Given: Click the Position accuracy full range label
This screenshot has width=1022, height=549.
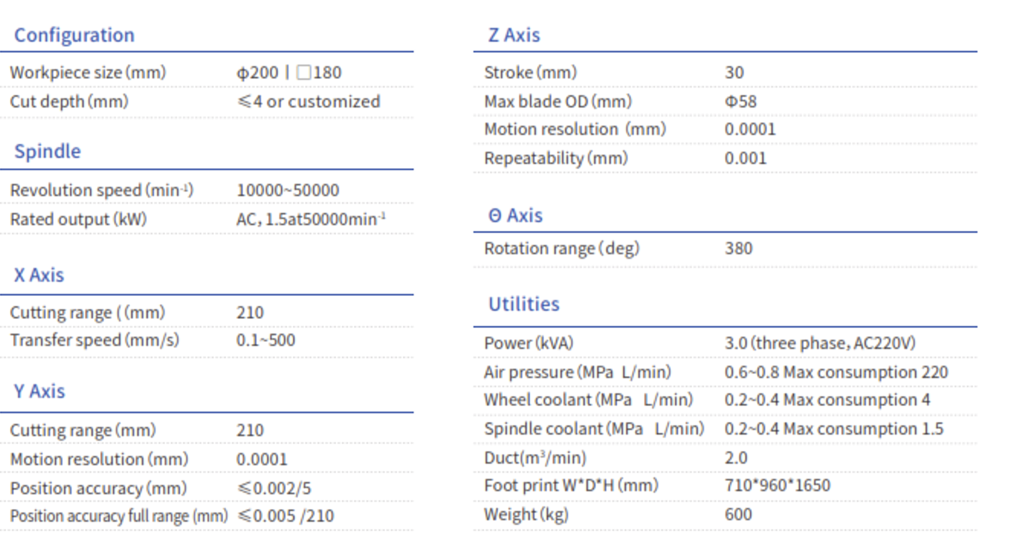Looking at the screenshot, I should coord(119,516).
